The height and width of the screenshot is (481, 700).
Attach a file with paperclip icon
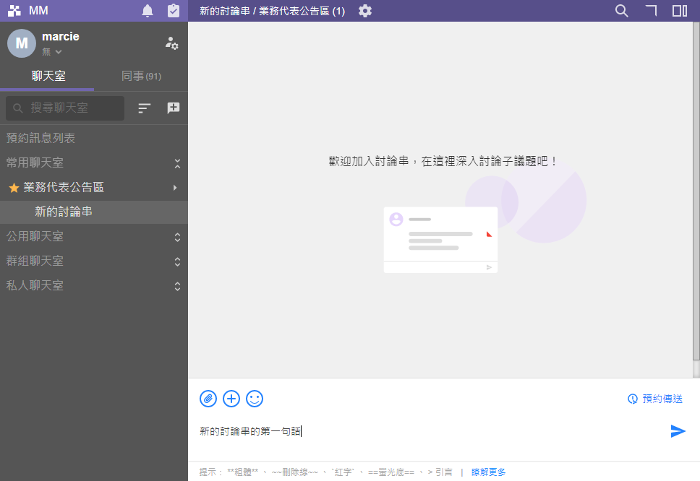[x=208, y=399]
